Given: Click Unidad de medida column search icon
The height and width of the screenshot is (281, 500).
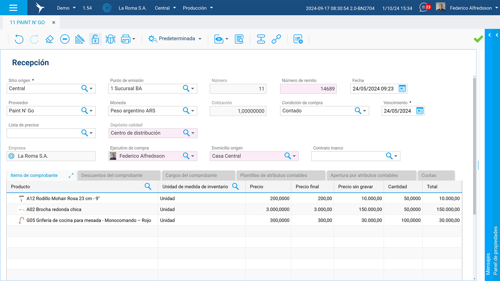Looking at the screenshot, I should [235, 186].
